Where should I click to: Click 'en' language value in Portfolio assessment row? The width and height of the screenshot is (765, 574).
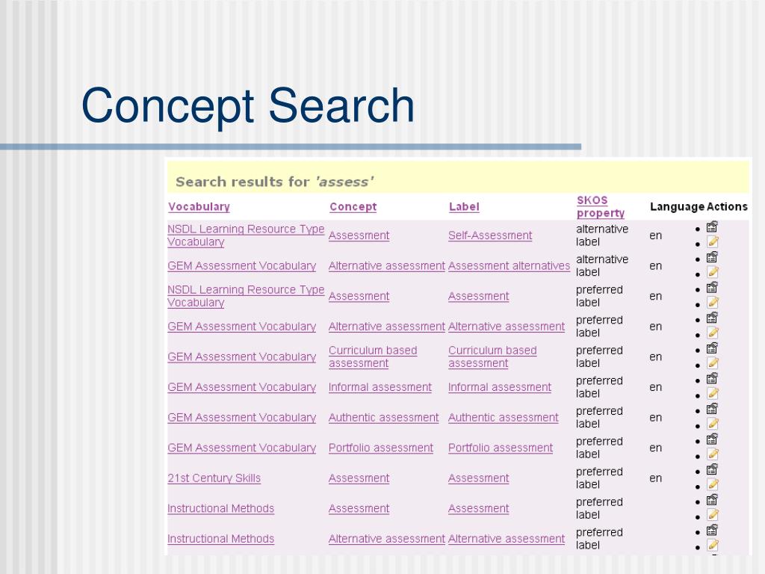pos(655,448)
